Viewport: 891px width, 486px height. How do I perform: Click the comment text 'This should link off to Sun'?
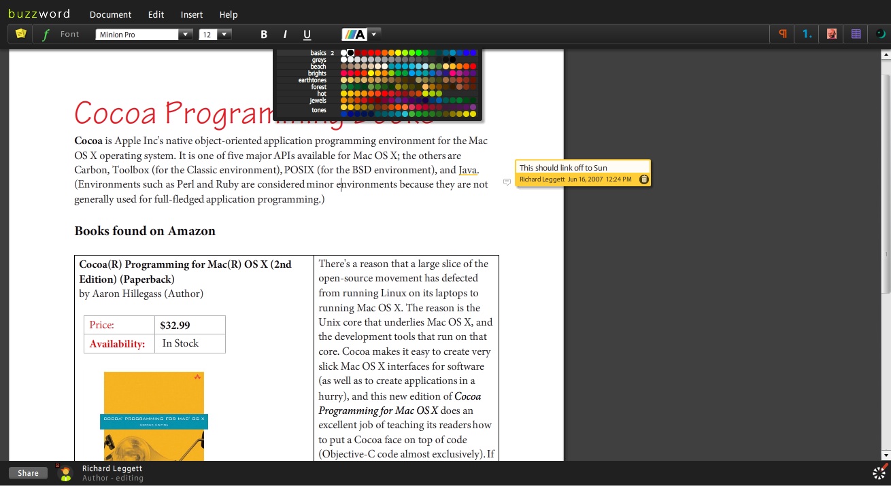pos(563,167)
